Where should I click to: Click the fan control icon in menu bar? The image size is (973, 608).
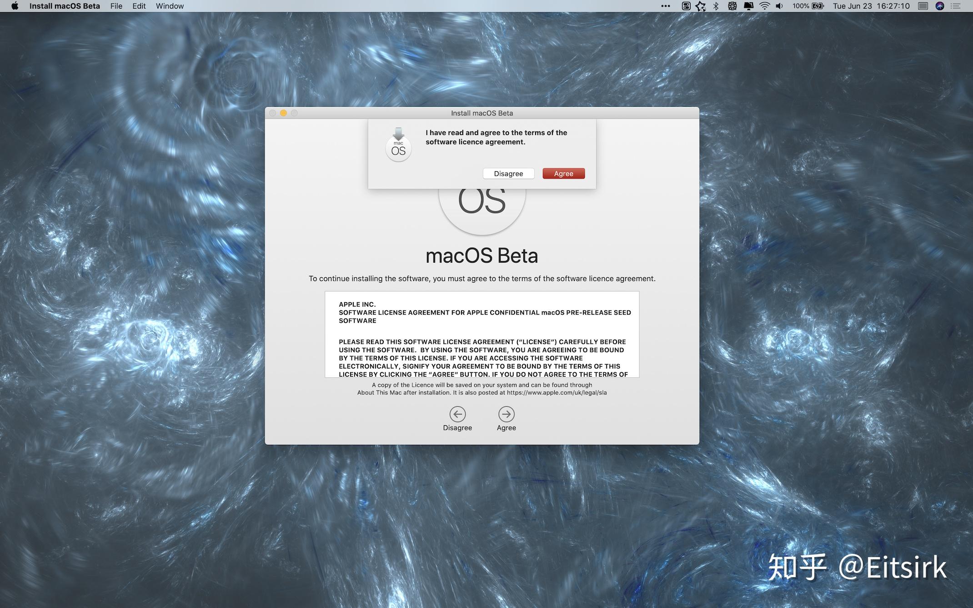pyautogui.click(x=732, y=6)
